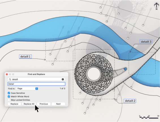
Task: Click the Detail replacement text field
Action: 36,84
